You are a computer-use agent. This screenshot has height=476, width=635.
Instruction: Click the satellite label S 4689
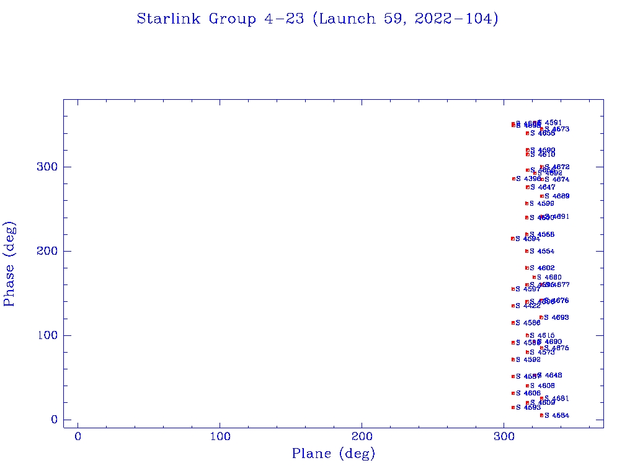(x=557, y=196)
